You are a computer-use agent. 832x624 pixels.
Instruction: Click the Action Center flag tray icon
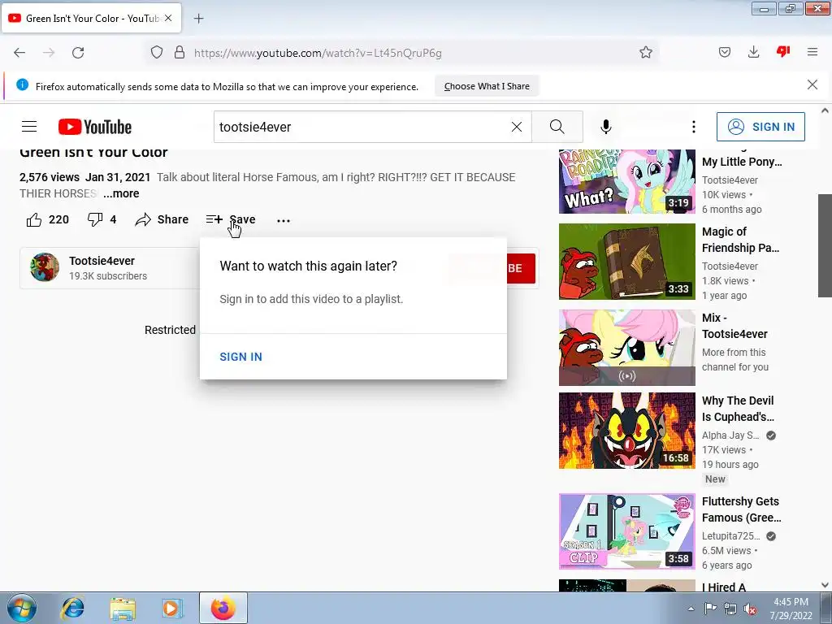[710, 609]
